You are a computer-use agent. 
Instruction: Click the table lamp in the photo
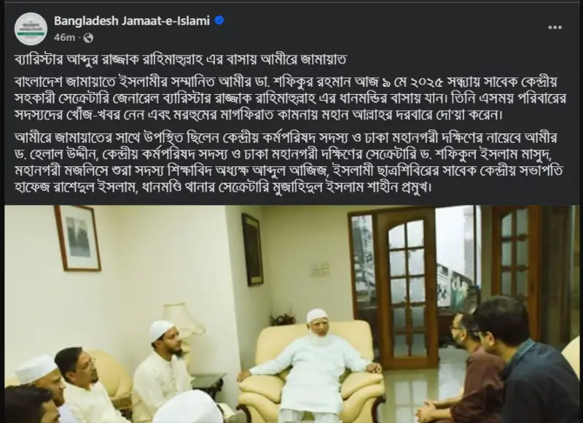181,322
